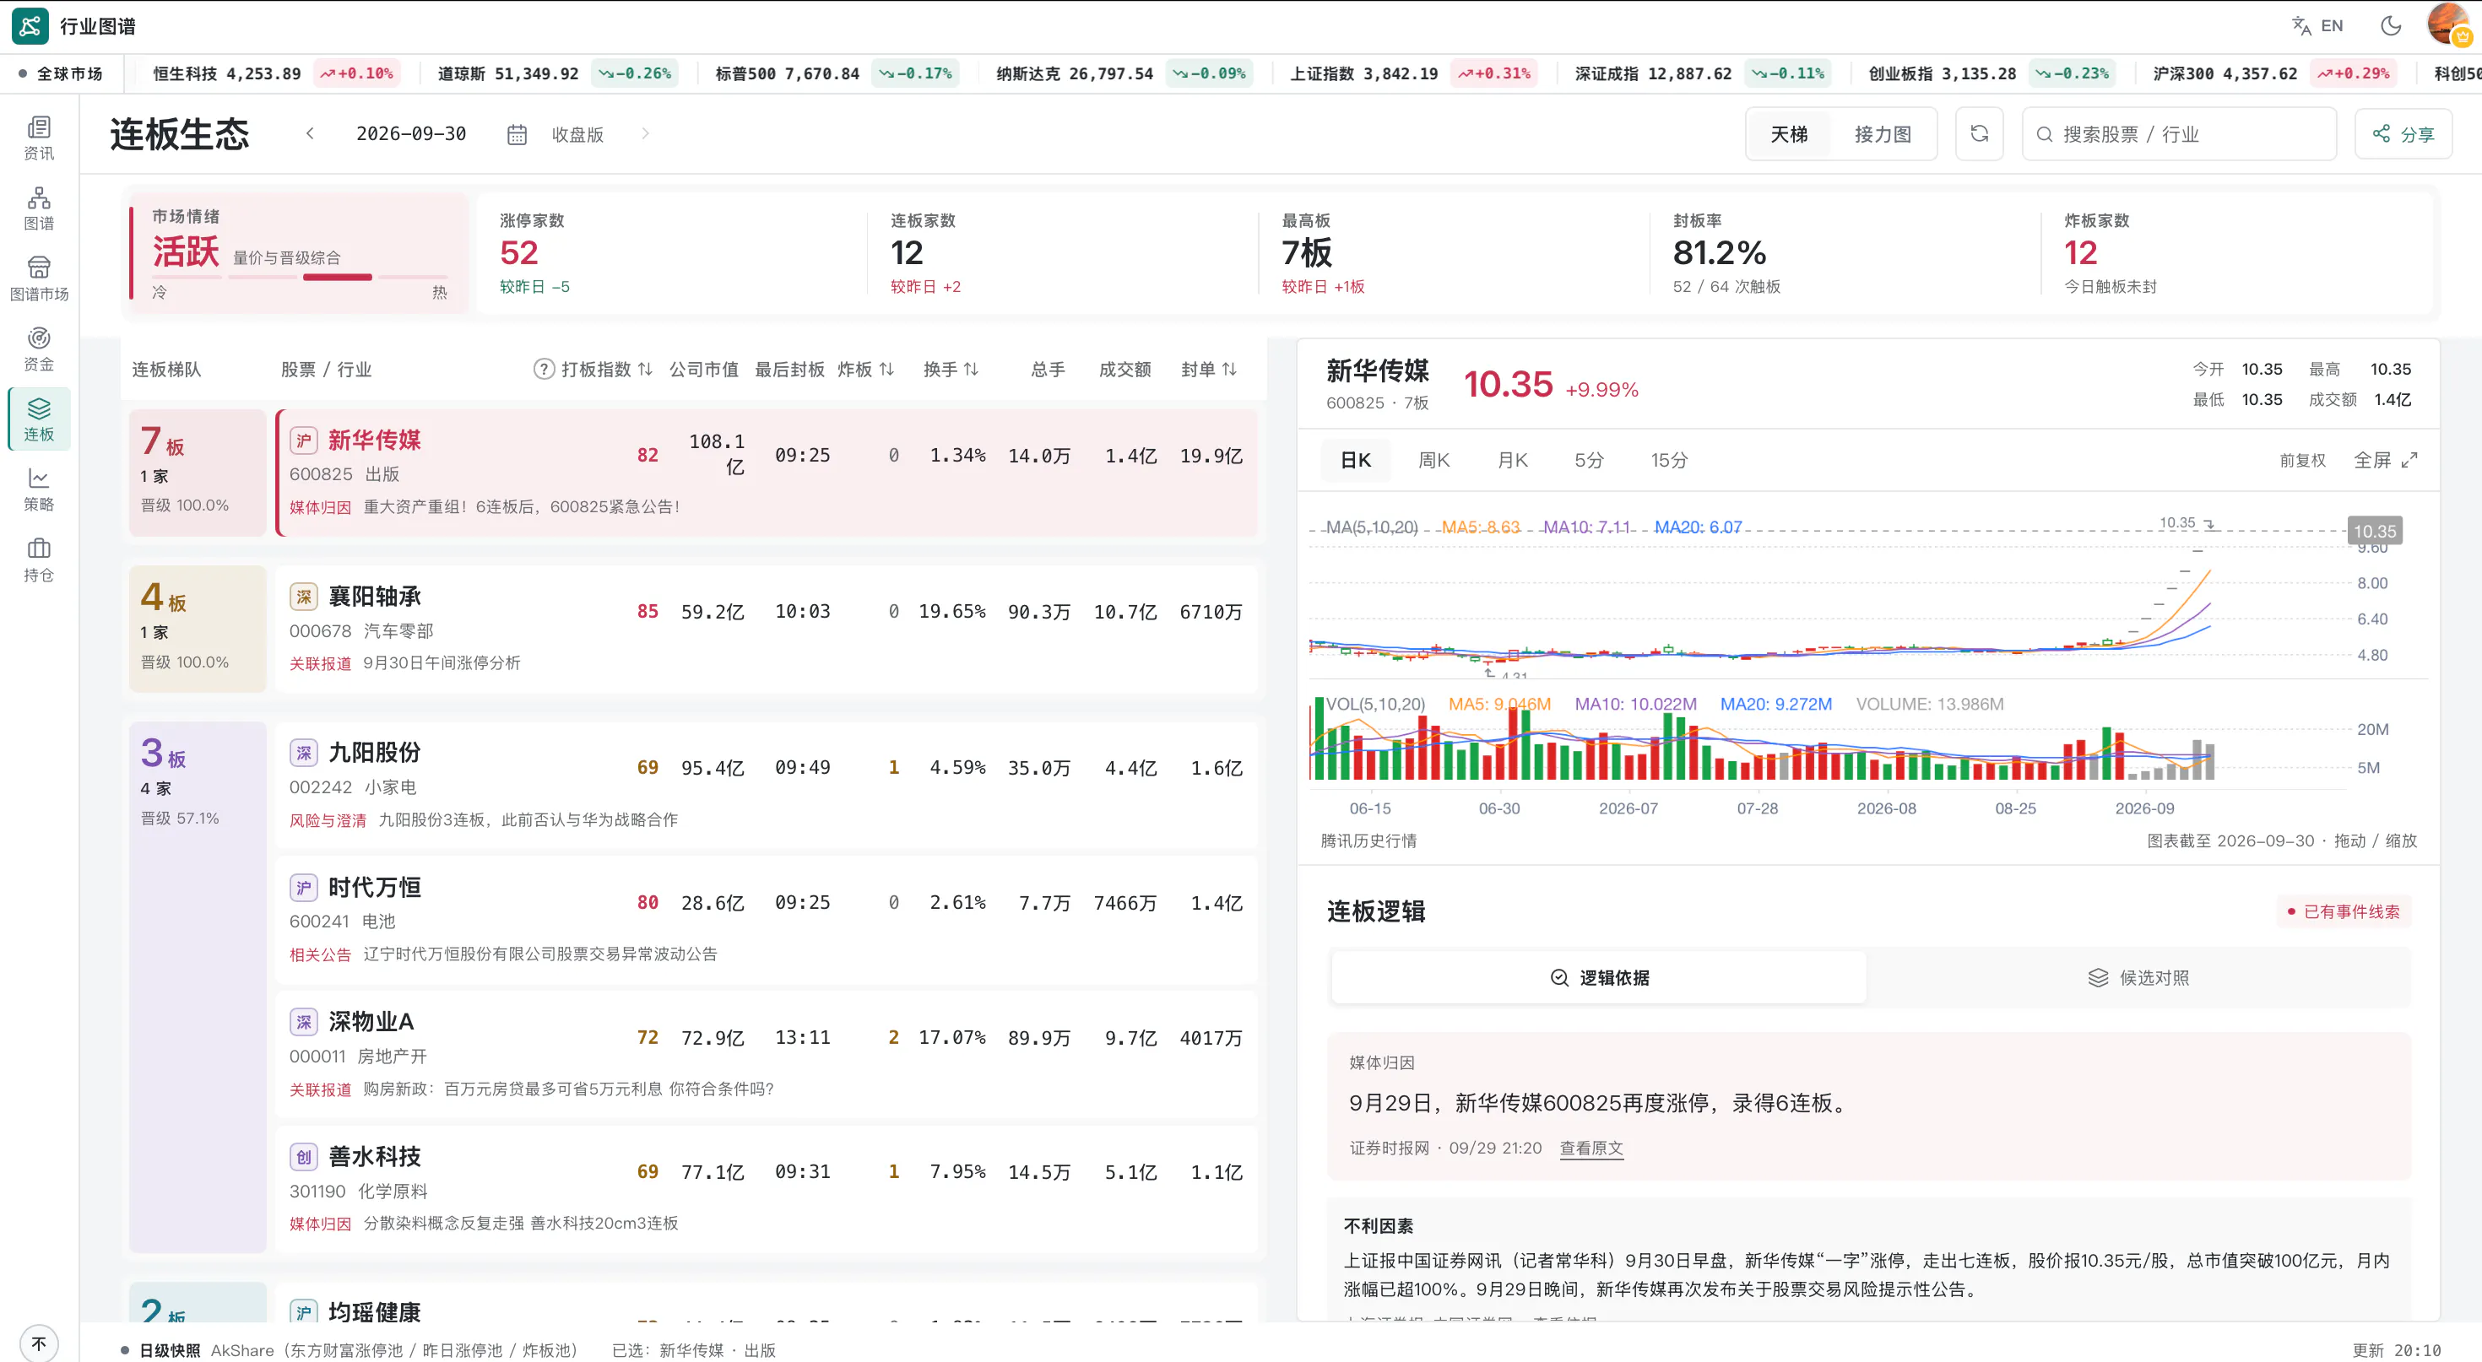The width and height of the screenshot is (2482, 1362).
Task: Switch to 接力图 view
Action: pos(1882,134)
